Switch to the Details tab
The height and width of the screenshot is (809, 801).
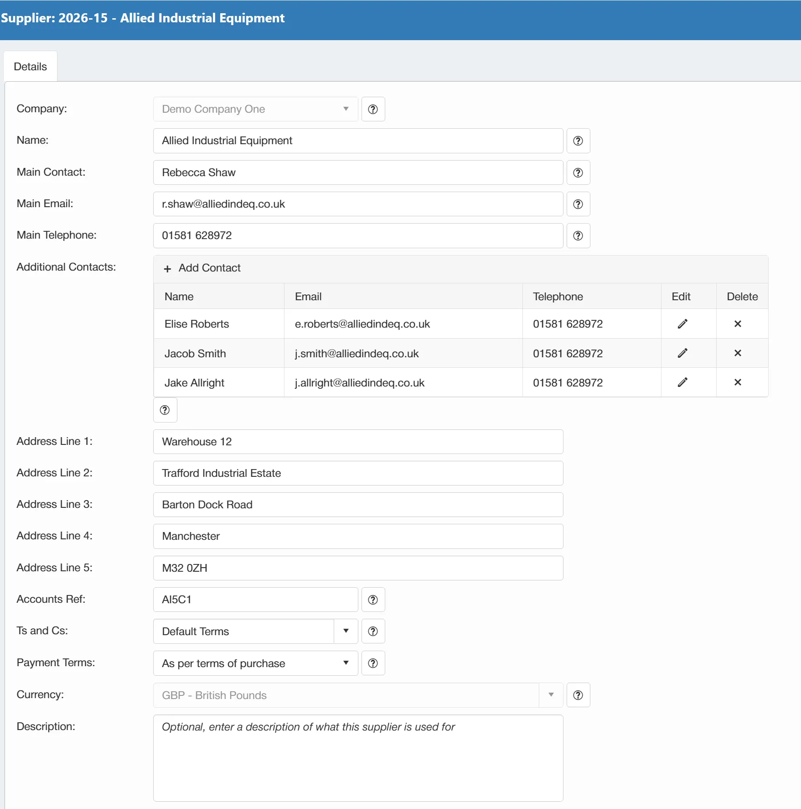[30, 67]
